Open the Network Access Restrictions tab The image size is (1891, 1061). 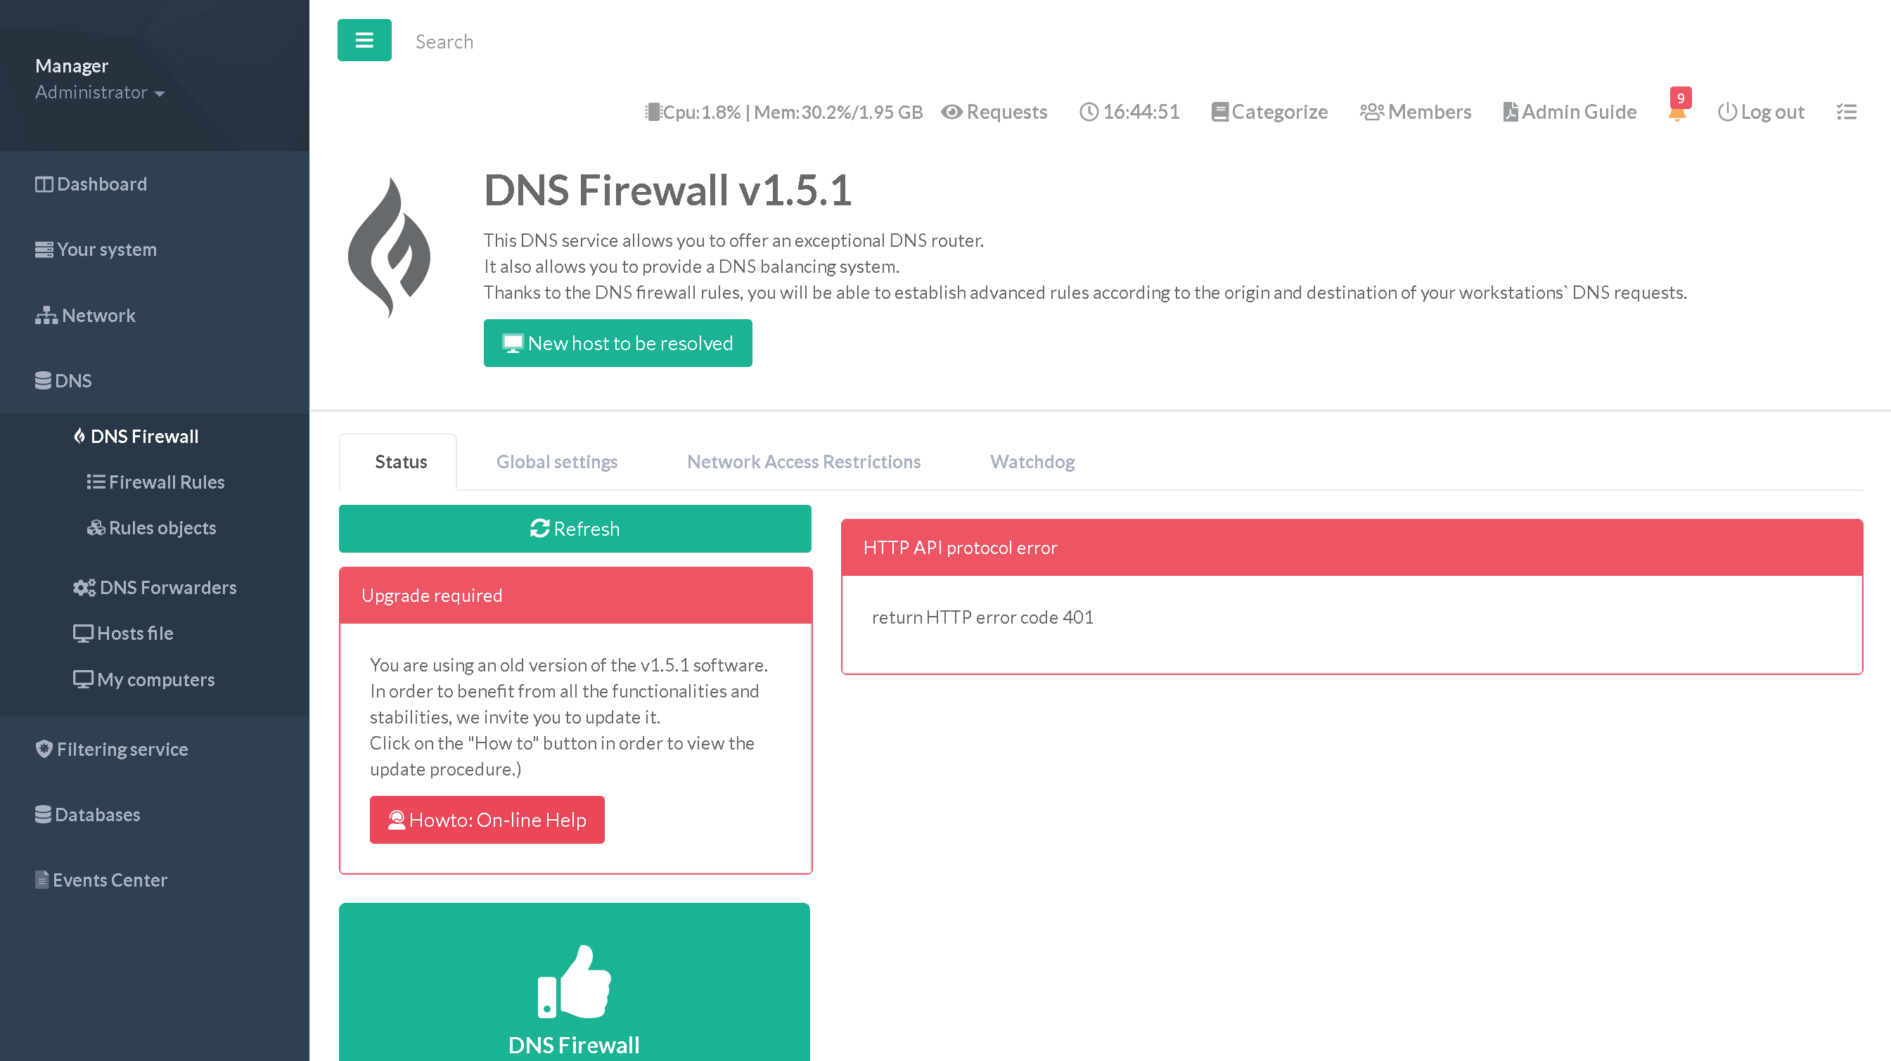point(803,461)
